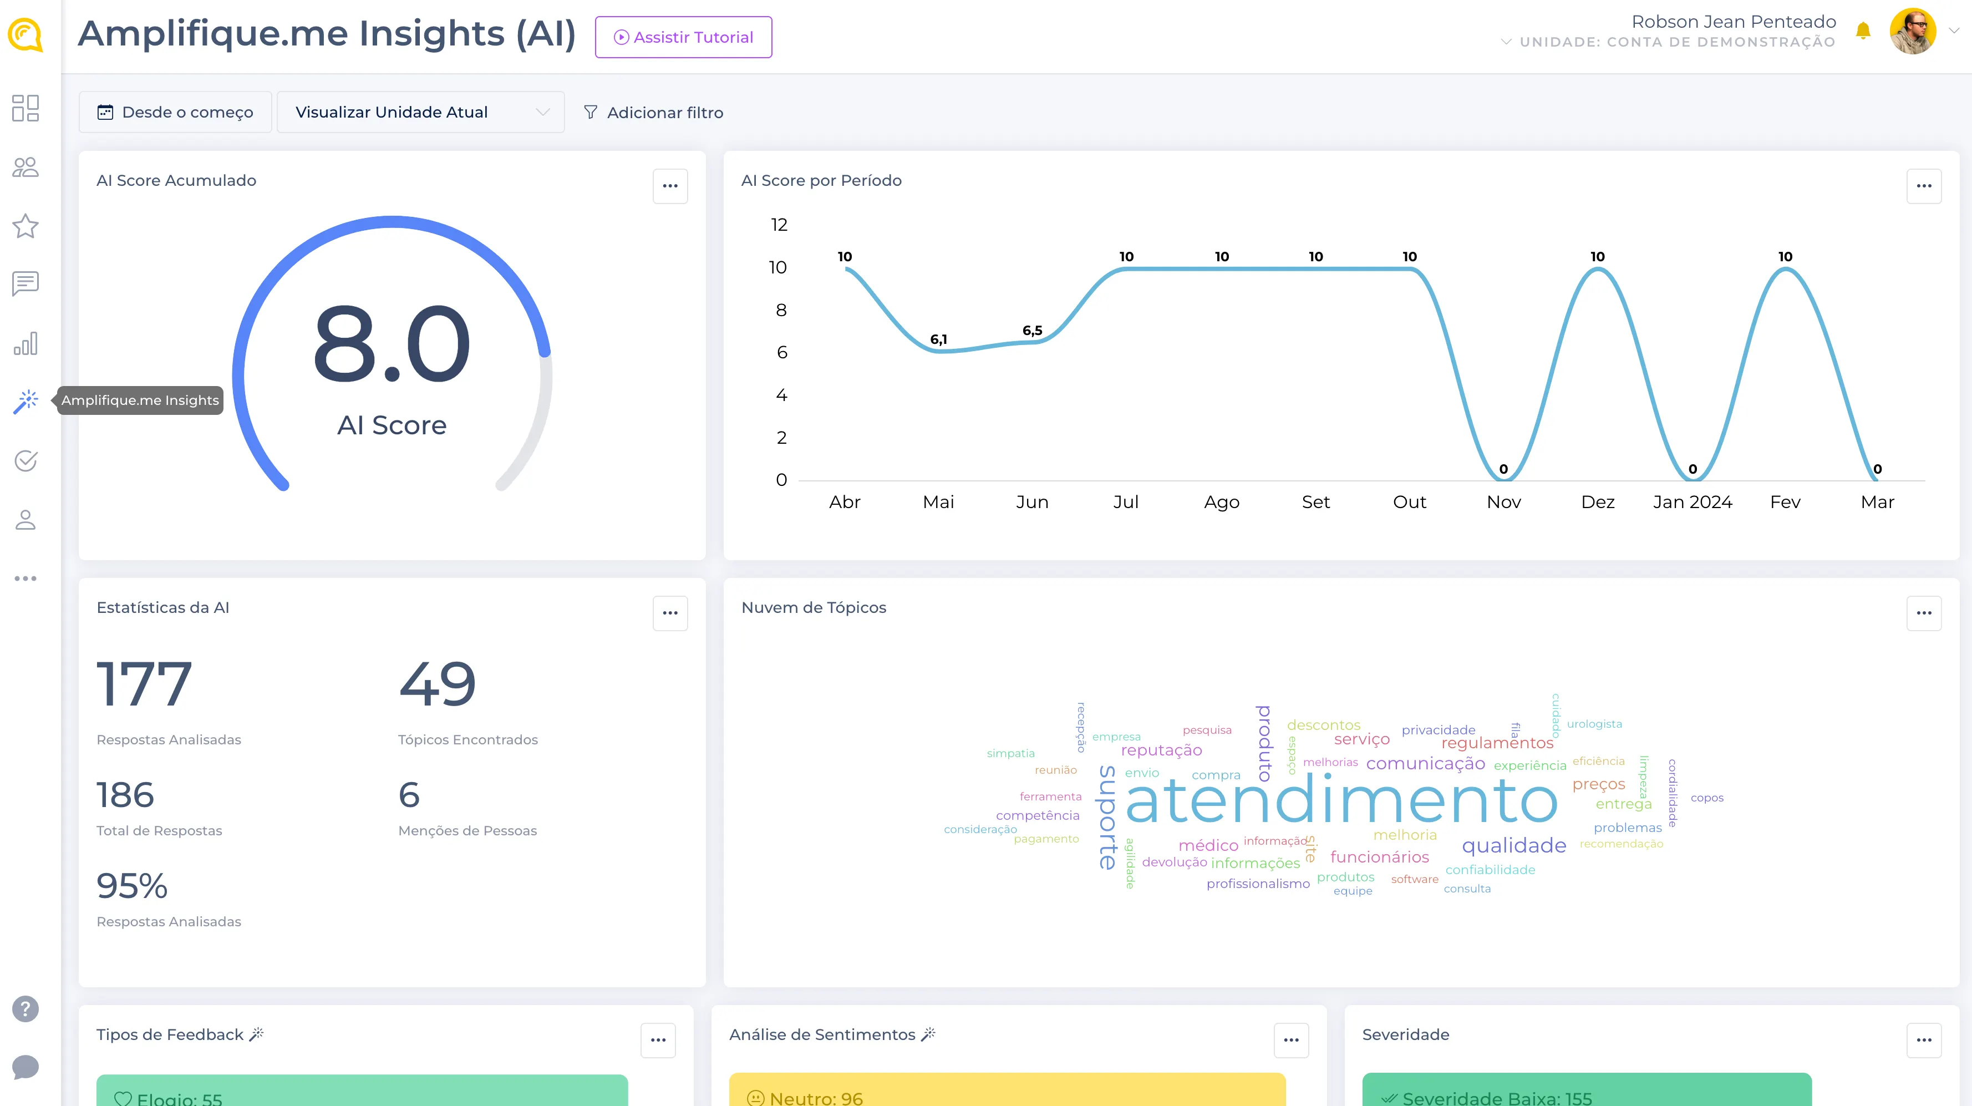Select the Insights magic wand sidebar icon
Viewport: 1972px width, 1106px height.
pyautogui.click(x=26, y=400)
